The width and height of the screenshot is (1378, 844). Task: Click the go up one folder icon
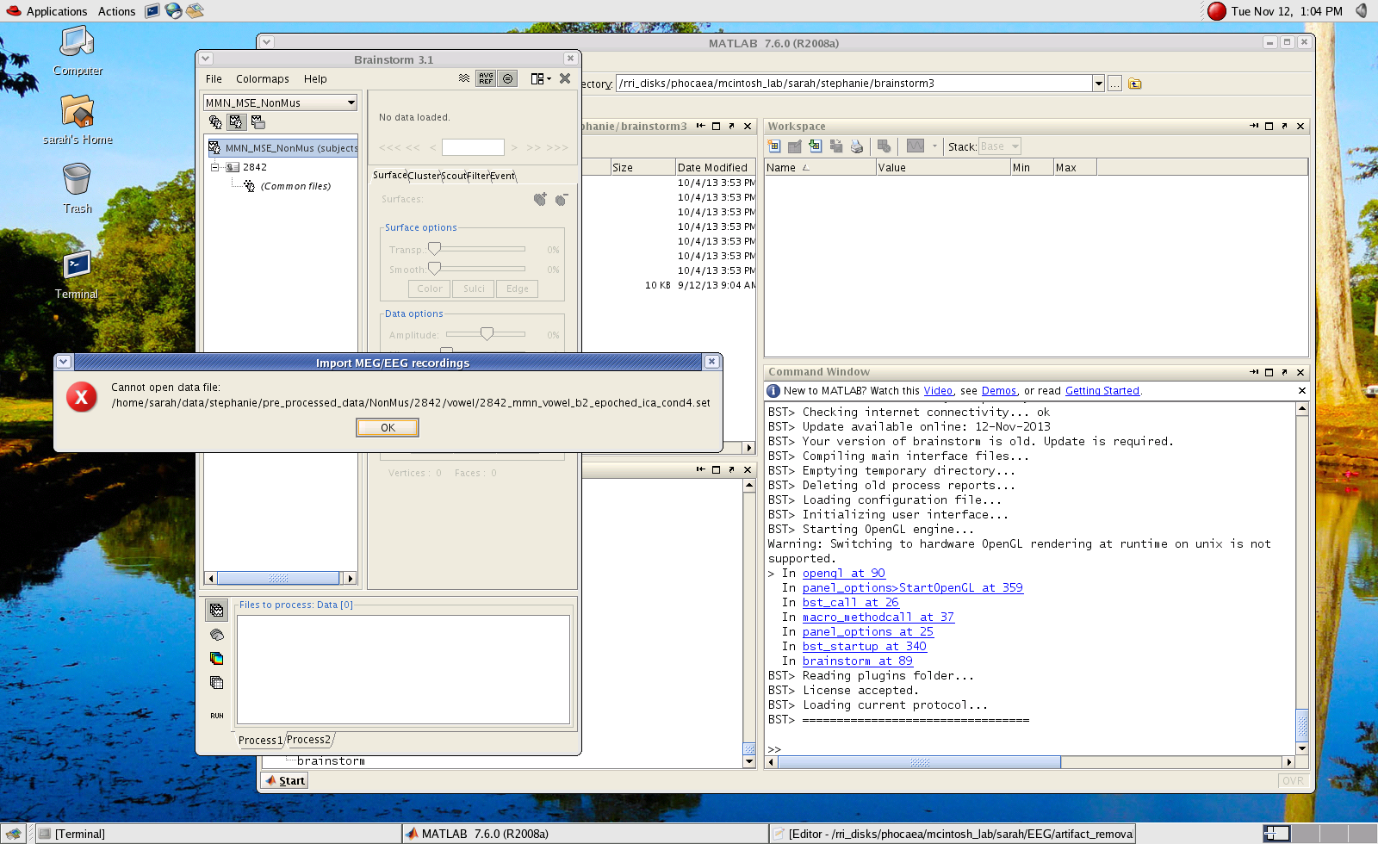(x=1135, y=84)
